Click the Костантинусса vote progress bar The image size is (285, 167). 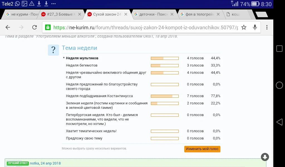pos(165,96)
